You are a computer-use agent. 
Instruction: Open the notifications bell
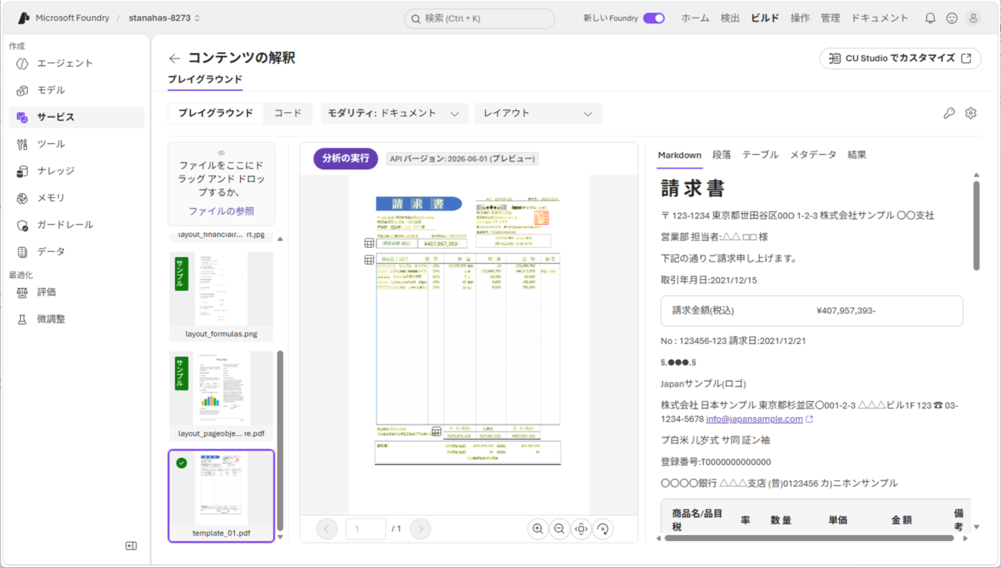point(930,18)
